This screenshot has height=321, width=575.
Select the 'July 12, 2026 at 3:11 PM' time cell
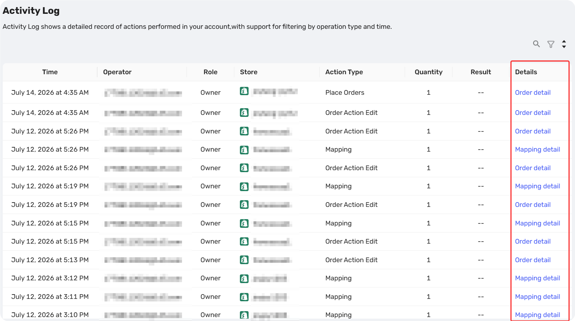(50, 297)
